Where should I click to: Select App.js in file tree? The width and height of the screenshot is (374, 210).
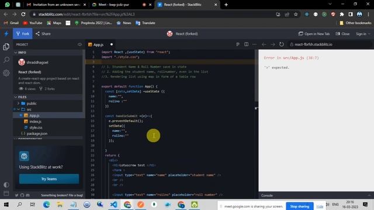tap(34, 116)
